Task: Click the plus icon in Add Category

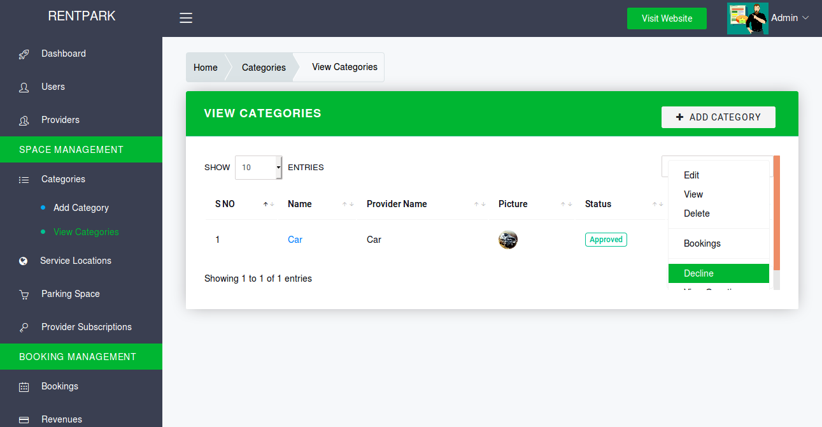Action: (679, 117)
